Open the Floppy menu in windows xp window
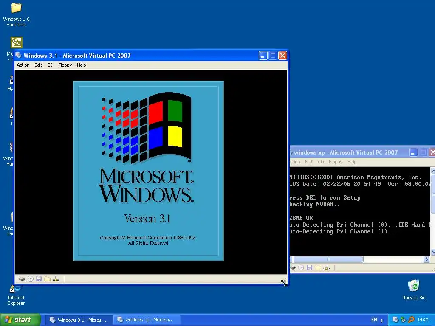 [336, 162]
